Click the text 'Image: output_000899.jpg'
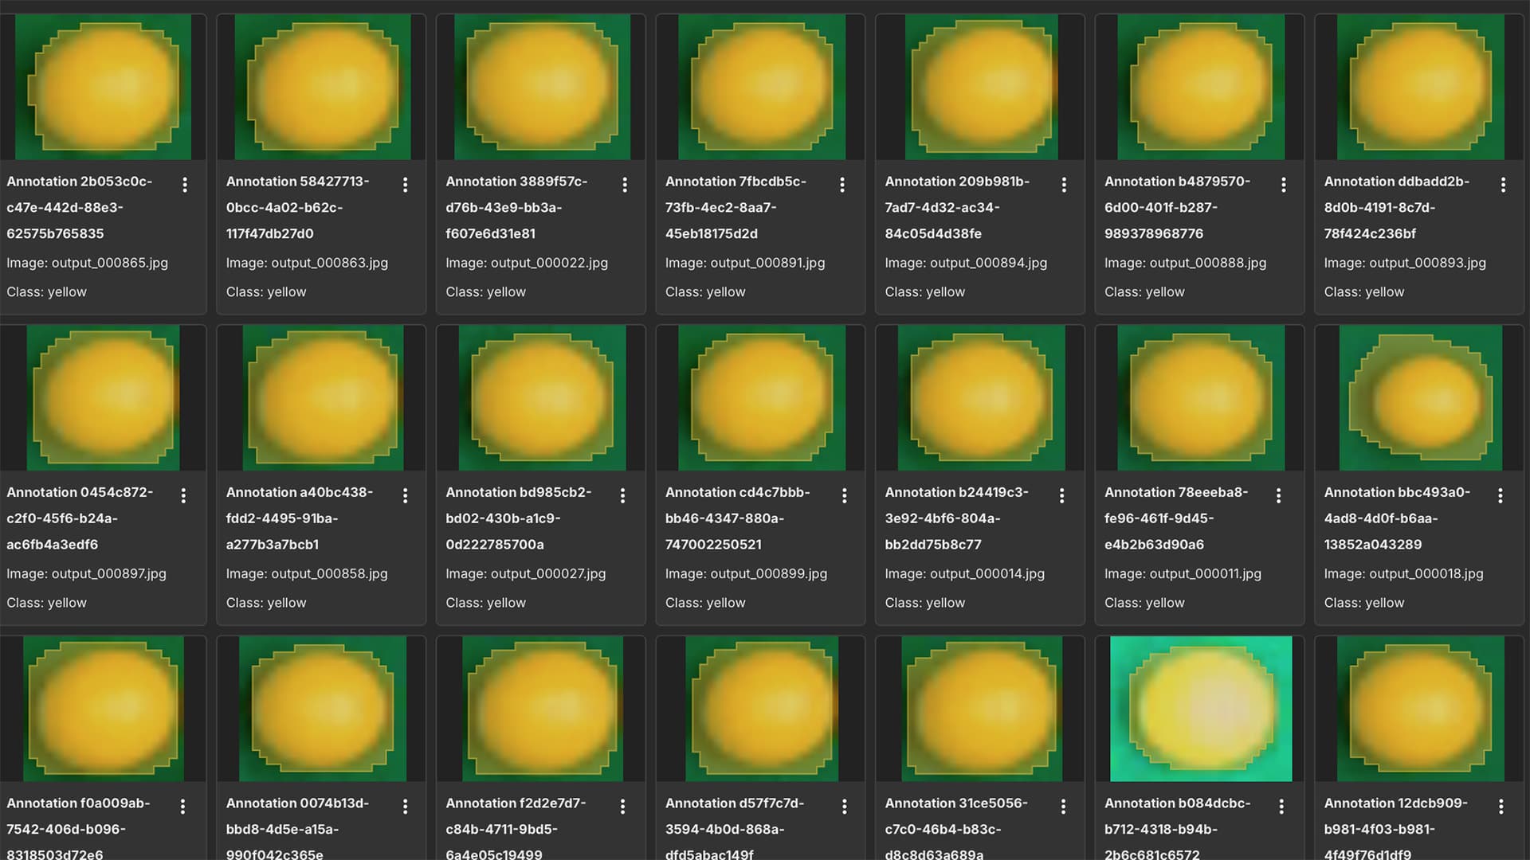The image size is (1530, 860). coord(747,573)
